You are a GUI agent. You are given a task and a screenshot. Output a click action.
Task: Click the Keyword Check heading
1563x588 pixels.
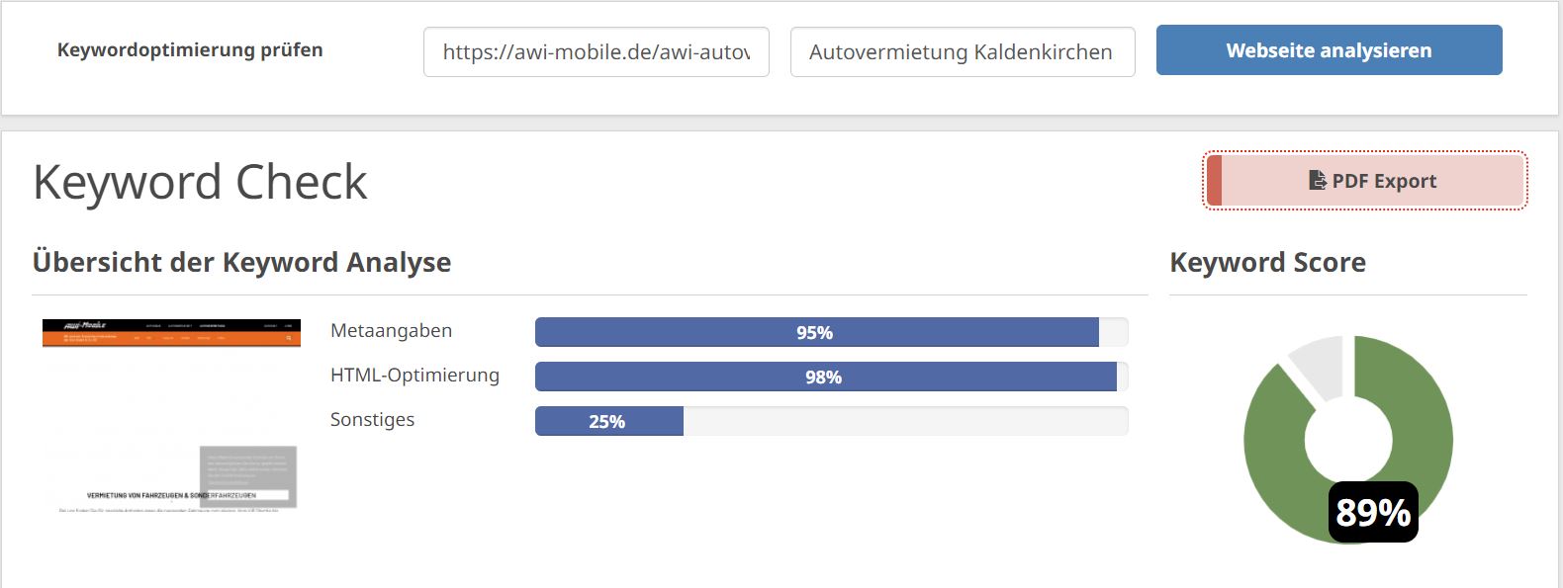[x=200, y=182]
